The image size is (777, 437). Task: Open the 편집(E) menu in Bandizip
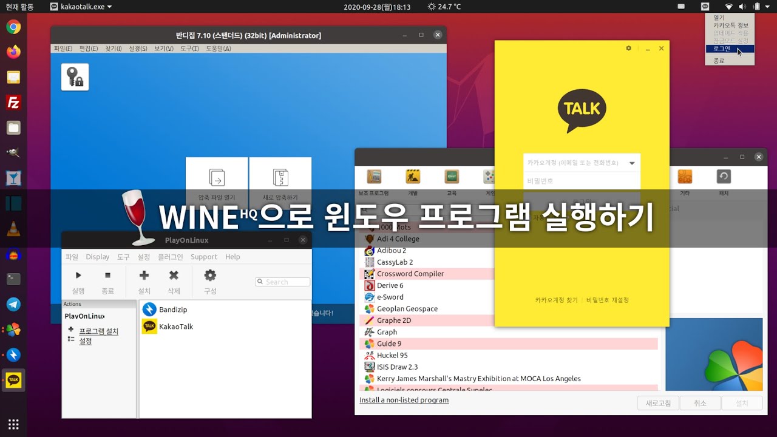(x=89, y=49)
